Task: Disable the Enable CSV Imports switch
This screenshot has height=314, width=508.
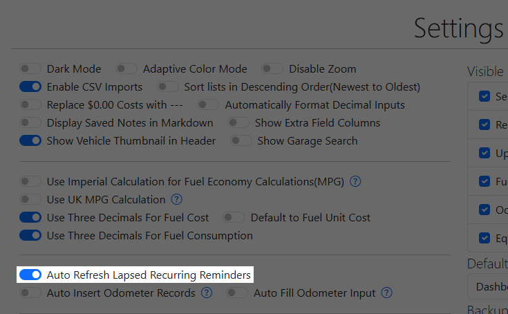Action: (30, 87)
